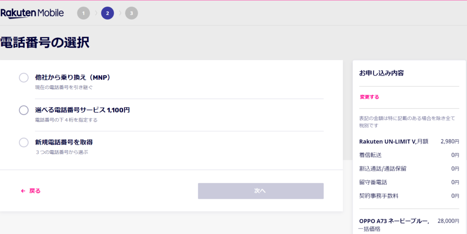Select 他社から乗り換え (MNP) radio button
This screenshot has width=467, height=234.
[24, 78]
